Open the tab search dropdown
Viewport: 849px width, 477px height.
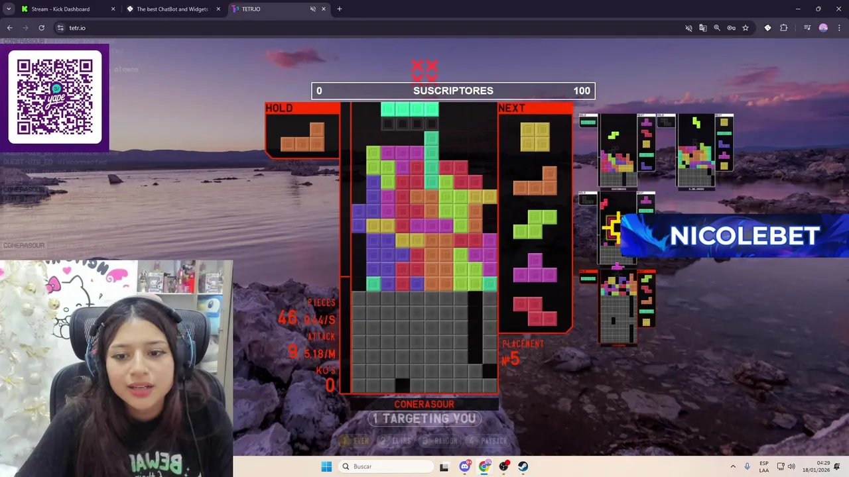9,9
